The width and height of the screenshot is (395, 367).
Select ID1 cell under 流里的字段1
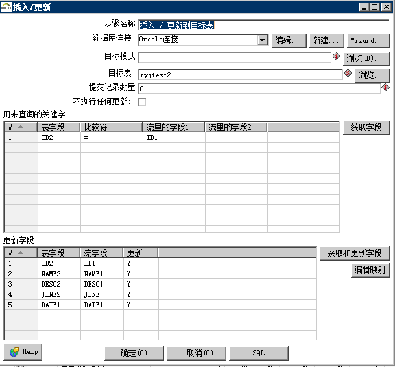[174, 137]
